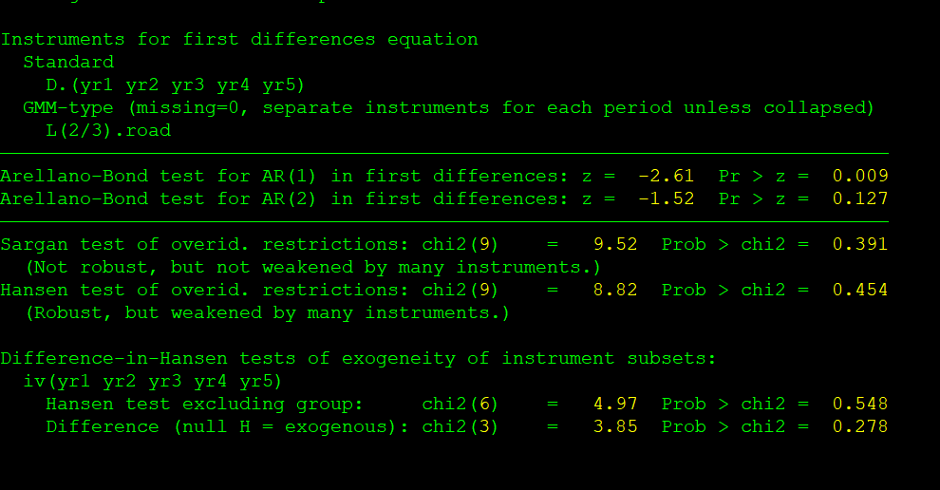This screenshot has height=490, width=940.
Task: Click the Difference-in-Hansen tests heading
Action: pos(358,359)
